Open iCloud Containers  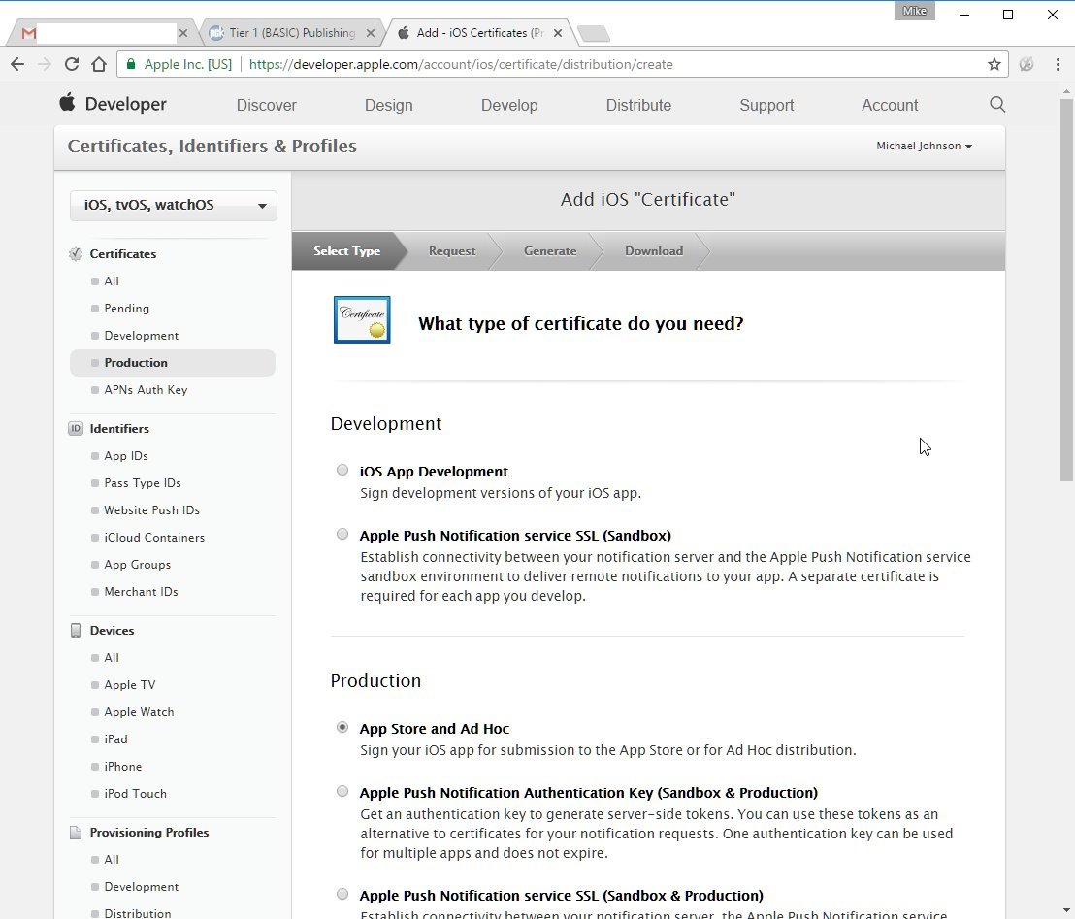click(x=154, y=538)
